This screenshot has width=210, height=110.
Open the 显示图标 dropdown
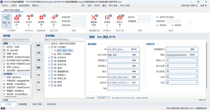pos(182,71)
